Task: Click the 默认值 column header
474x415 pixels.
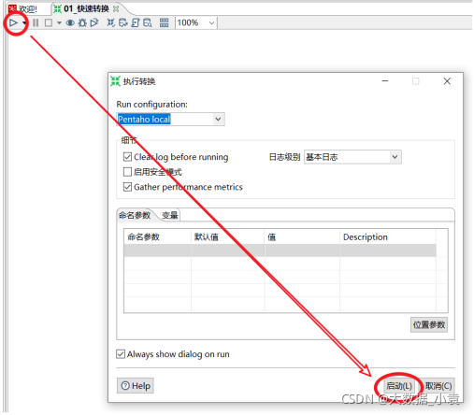Action: coord(228,237)
